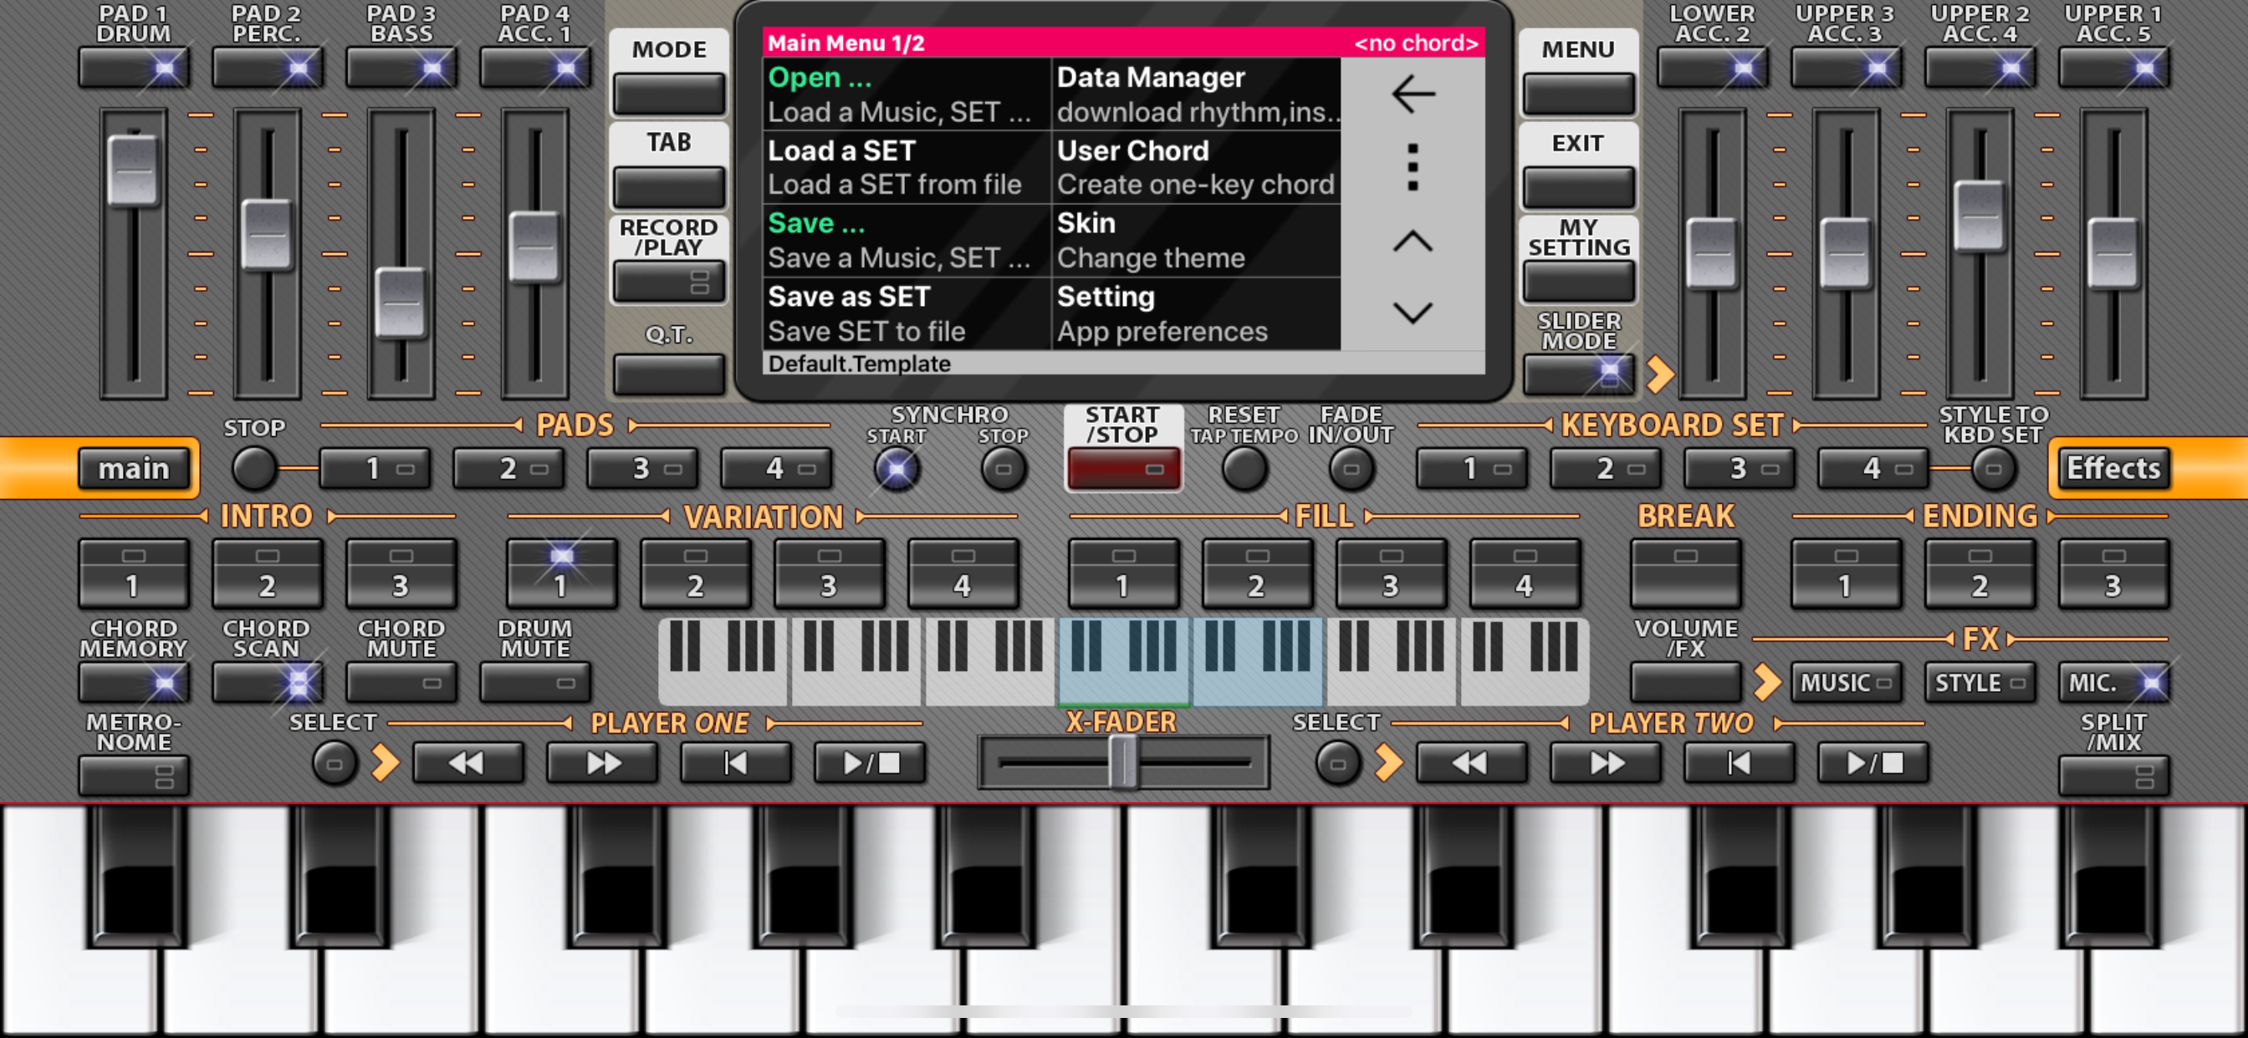Screen dimensions: 2248x1038
Task: Select Skin Change theme menu item
Action: point(1196,240)
